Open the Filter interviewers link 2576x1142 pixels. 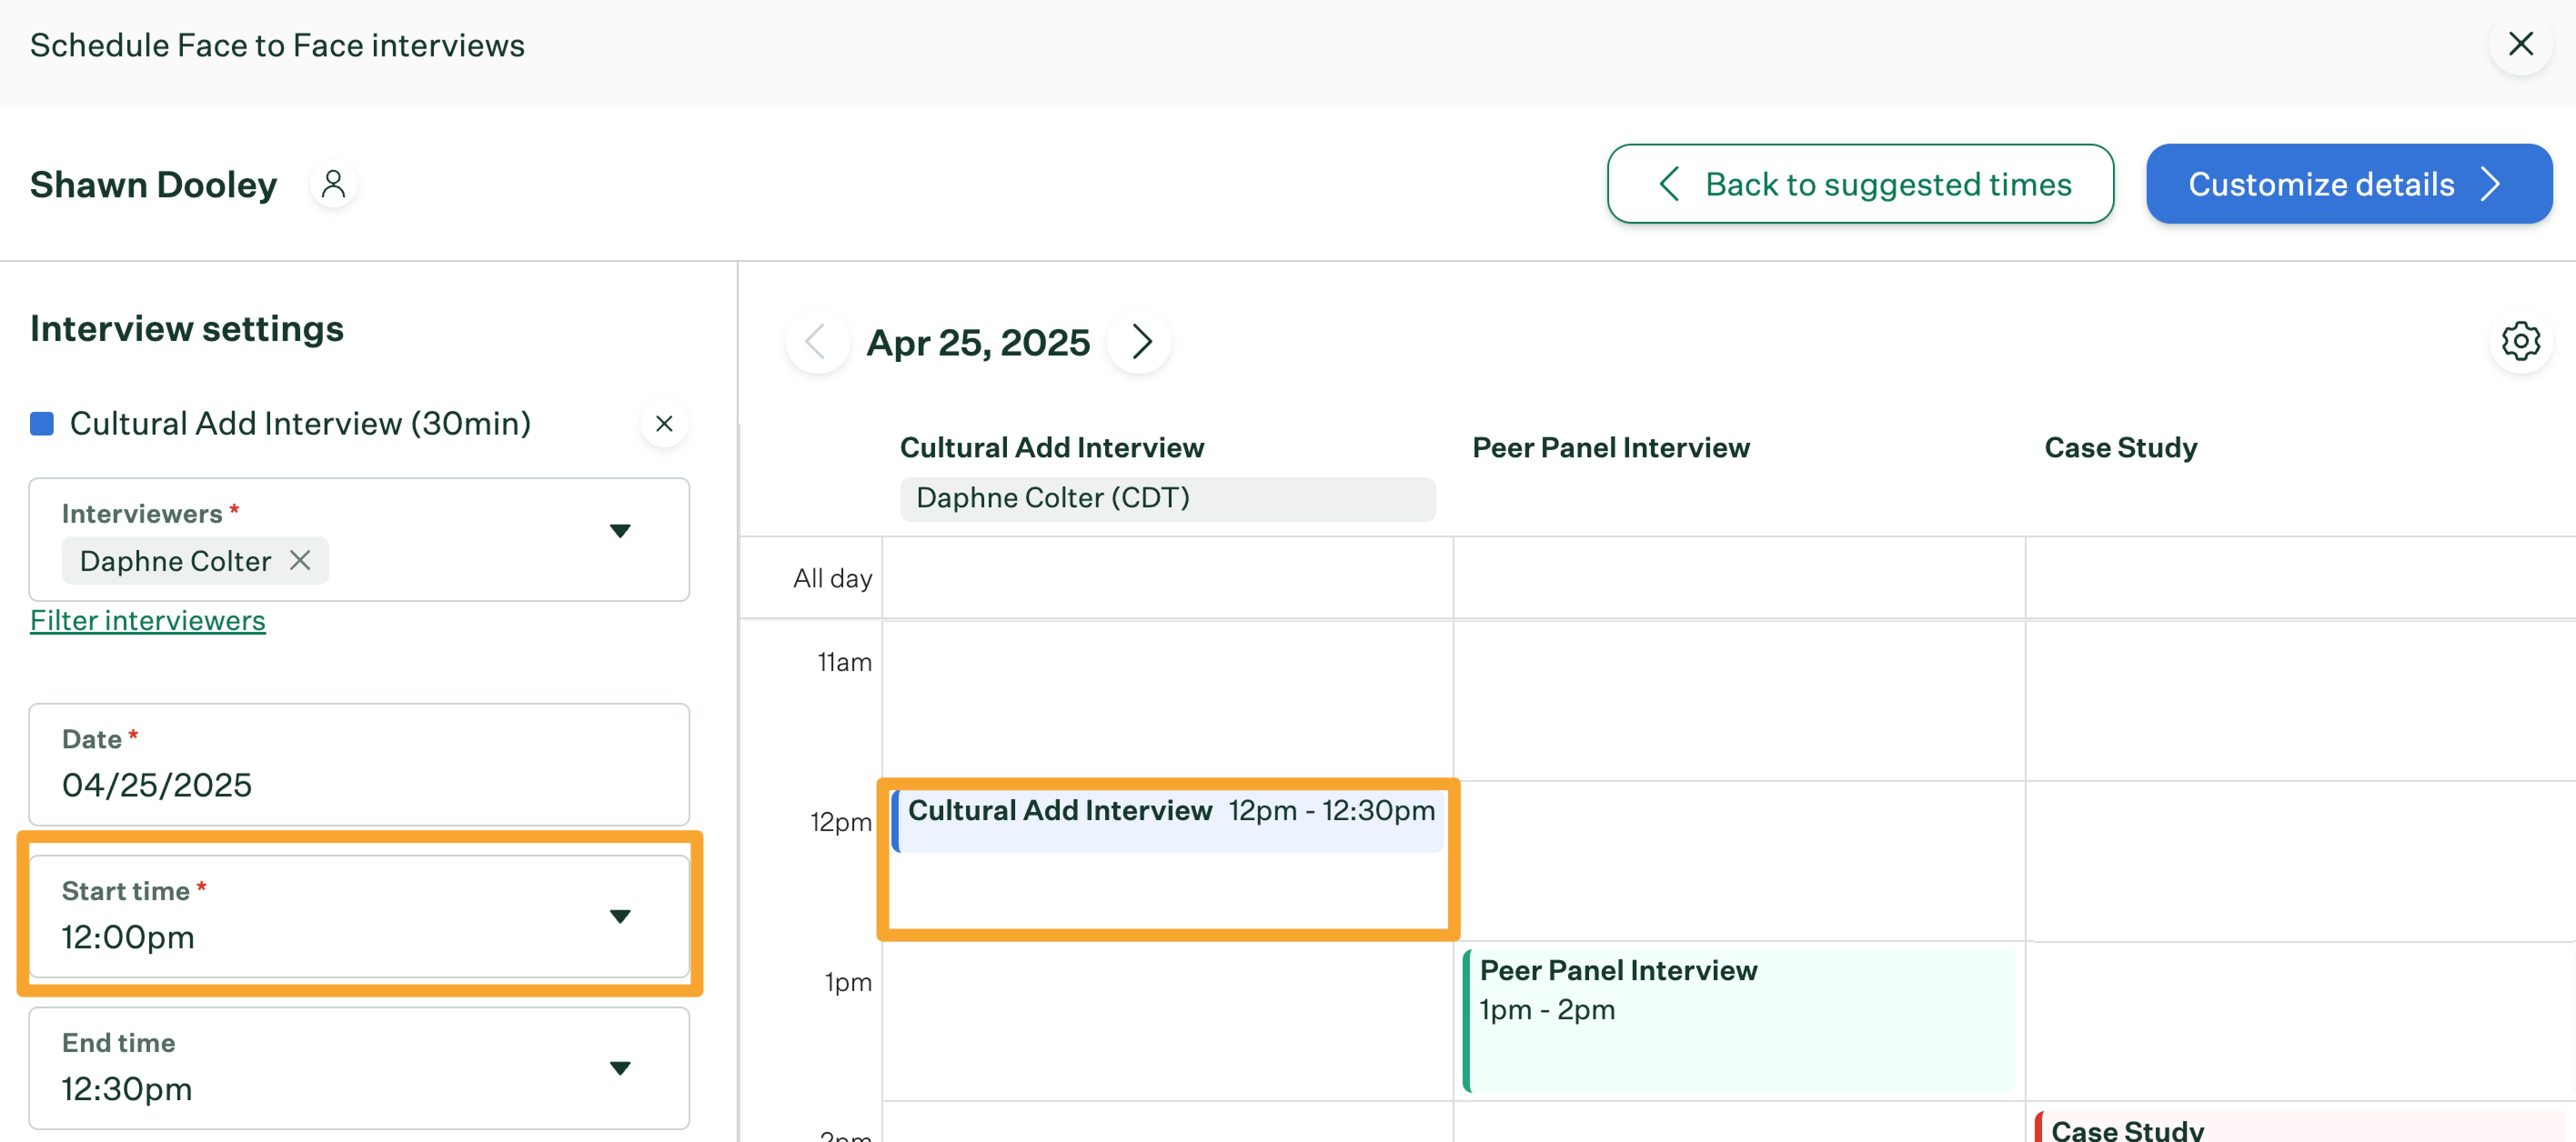(x=148, y=621)
